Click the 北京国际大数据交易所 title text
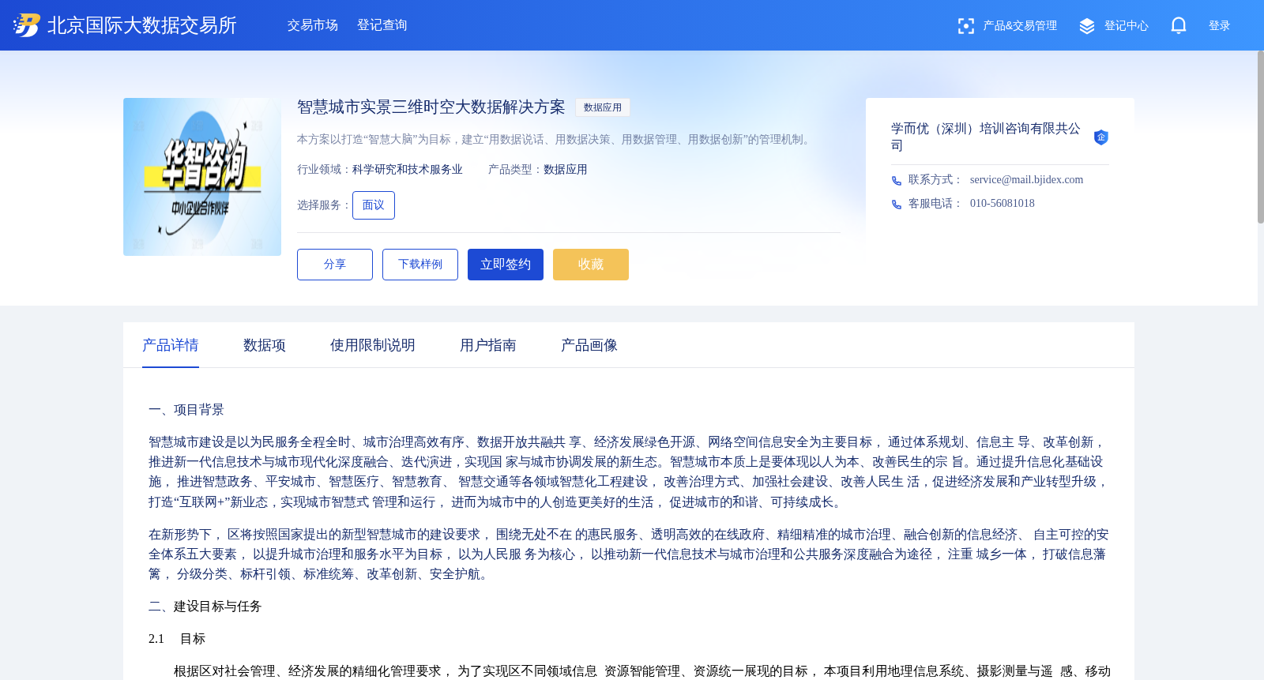This screenshot has height=680, width=1264. pos(142,25)
